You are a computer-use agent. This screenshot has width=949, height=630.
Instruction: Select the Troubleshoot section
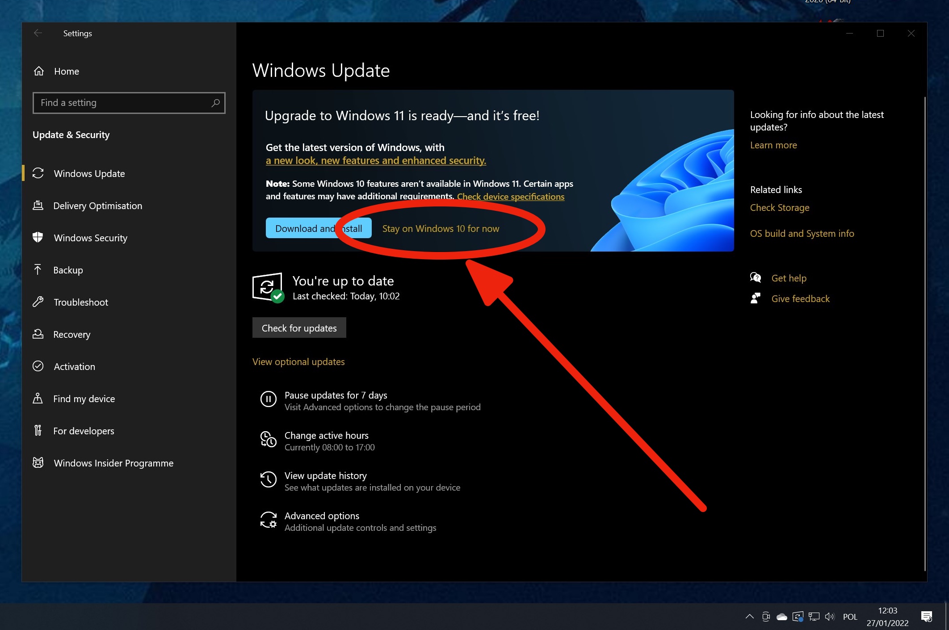(81, 302)
